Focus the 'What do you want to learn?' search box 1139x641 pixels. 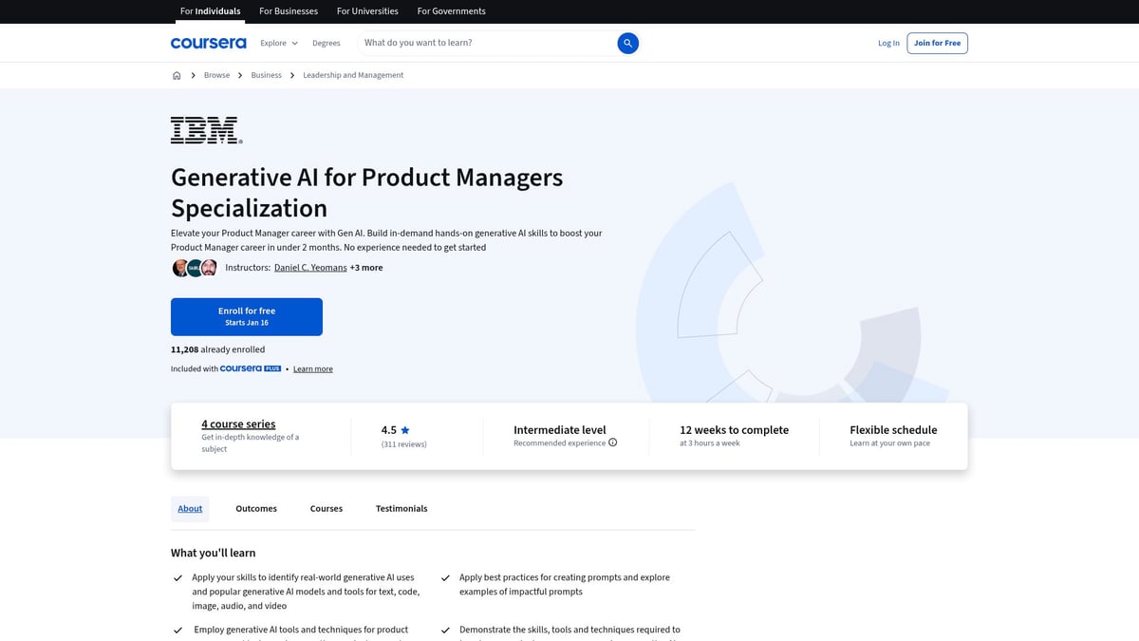486,43
